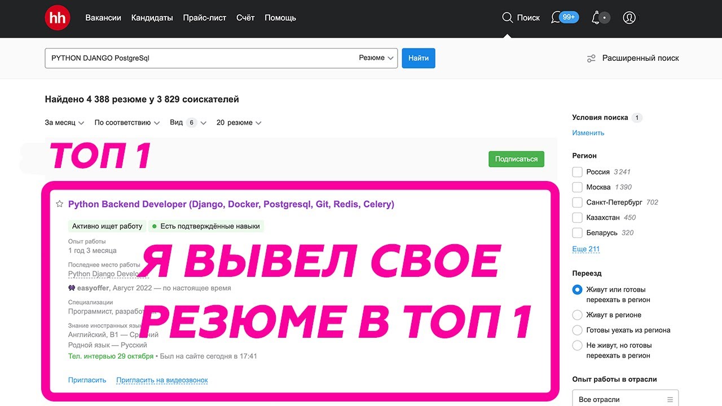Click the green Подписаться button
The image size is (722, 406).
(x=516, y=159)
